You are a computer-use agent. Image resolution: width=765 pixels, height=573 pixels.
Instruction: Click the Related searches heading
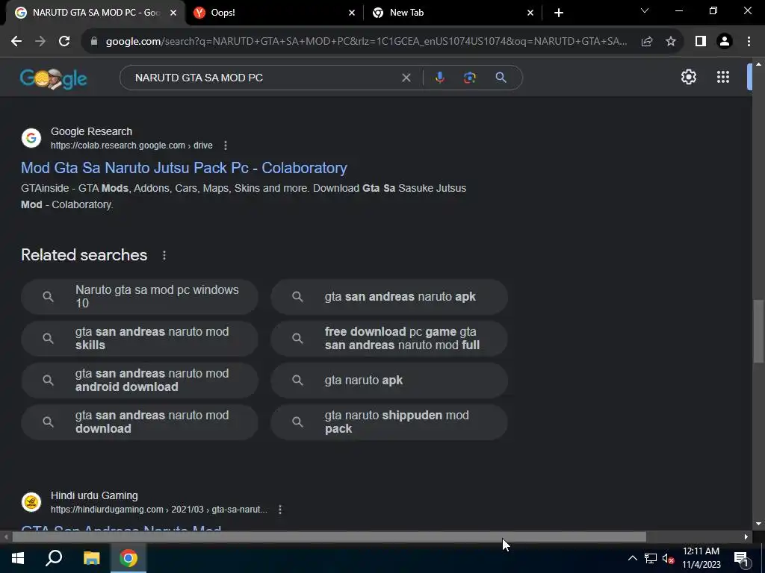click(84, 255)
